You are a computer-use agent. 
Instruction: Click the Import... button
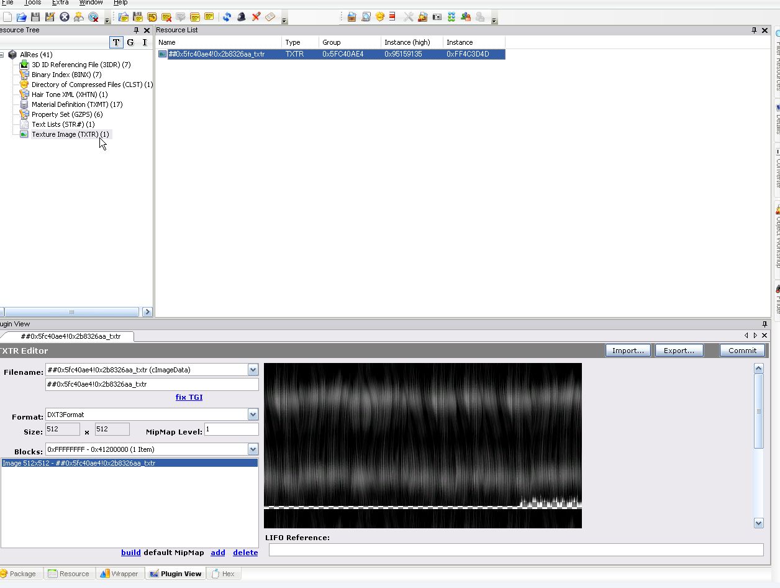click(628, 351)
